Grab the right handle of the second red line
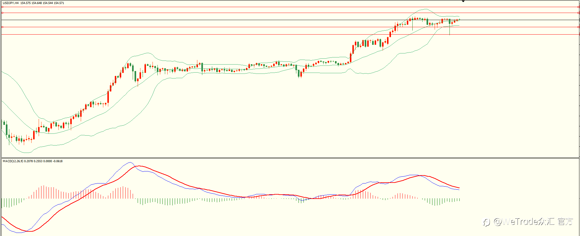580x236 pixels. click(x=579, y=13)
